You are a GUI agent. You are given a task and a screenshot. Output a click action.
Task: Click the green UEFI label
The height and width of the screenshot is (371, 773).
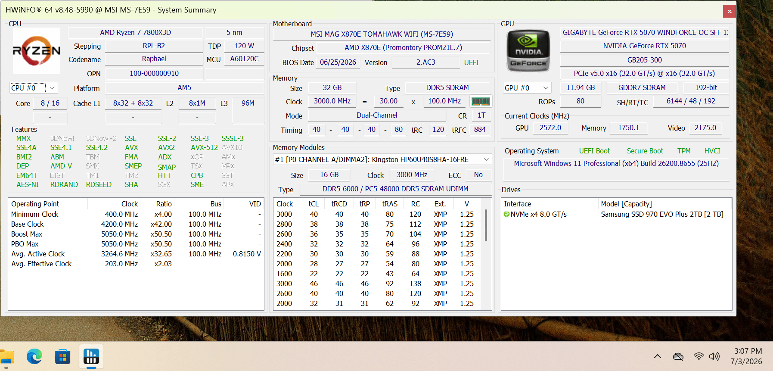(x=471, y=63)
